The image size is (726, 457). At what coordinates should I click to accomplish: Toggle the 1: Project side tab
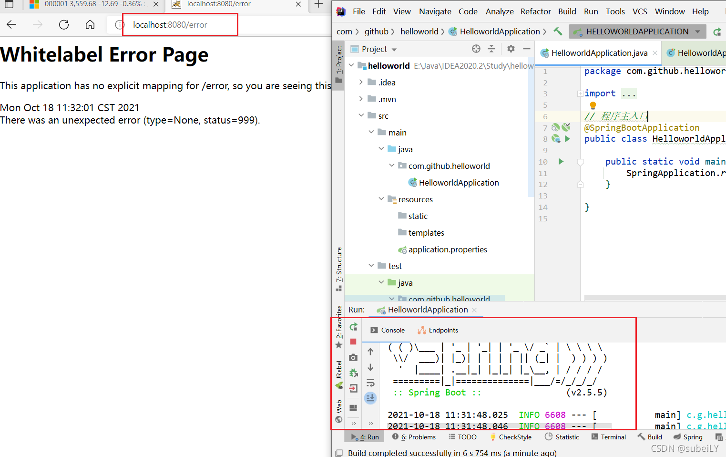tap(338, 64)
